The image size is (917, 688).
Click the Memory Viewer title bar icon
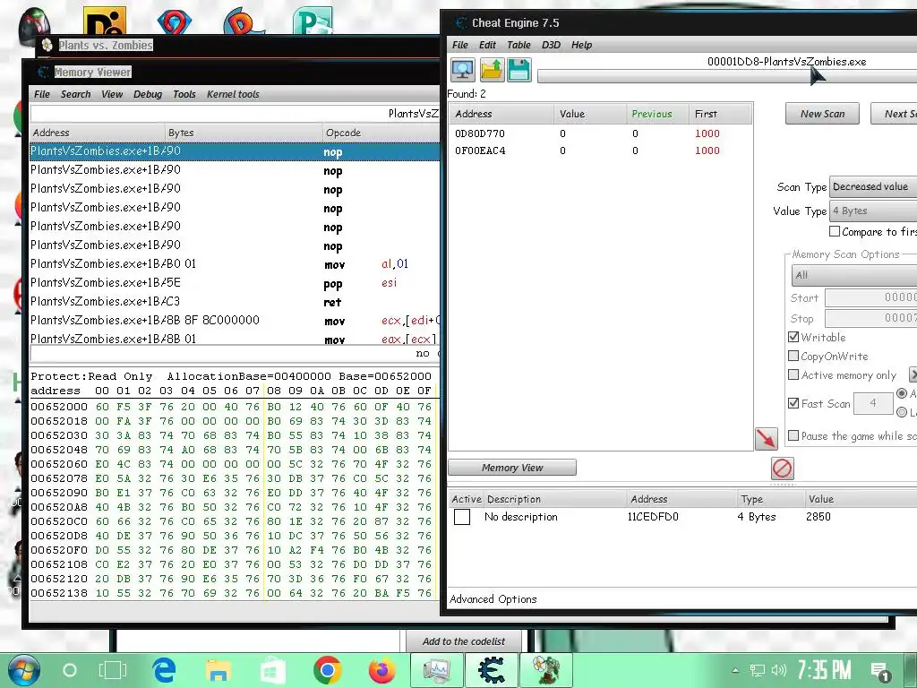[43, 72]
